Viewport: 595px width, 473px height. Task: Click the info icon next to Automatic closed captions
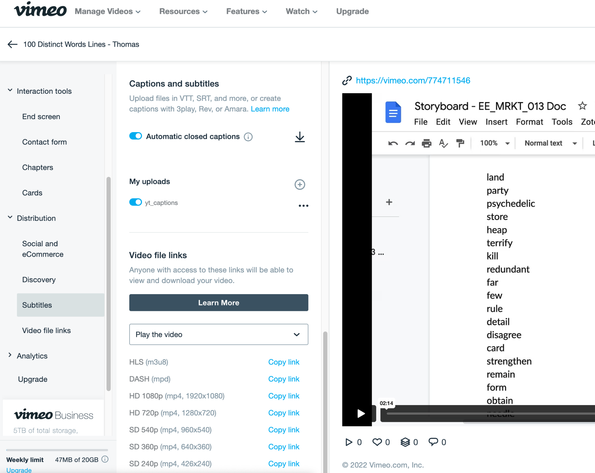coord(248,137)
